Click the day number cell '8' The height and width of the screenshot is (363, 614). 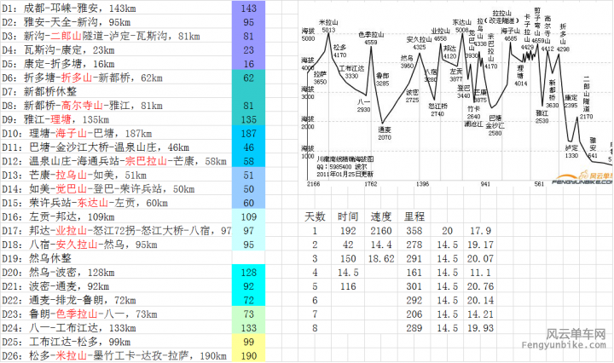point(315,327)
